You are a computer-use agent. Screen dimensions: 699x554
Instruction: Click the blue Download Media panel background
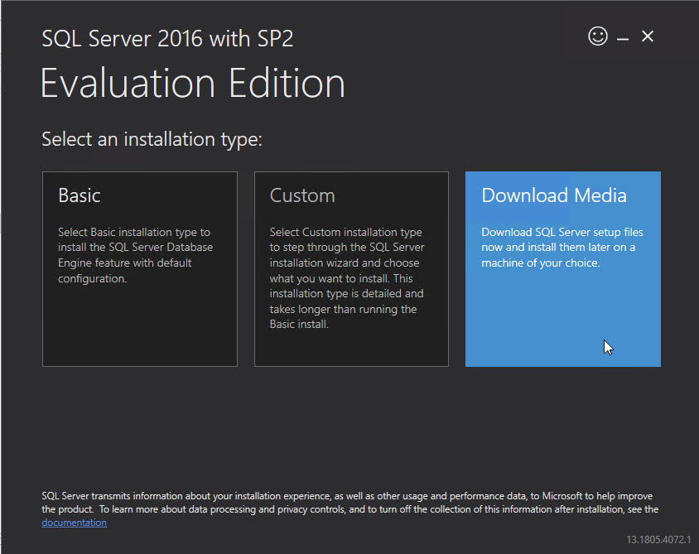(562, 331)
